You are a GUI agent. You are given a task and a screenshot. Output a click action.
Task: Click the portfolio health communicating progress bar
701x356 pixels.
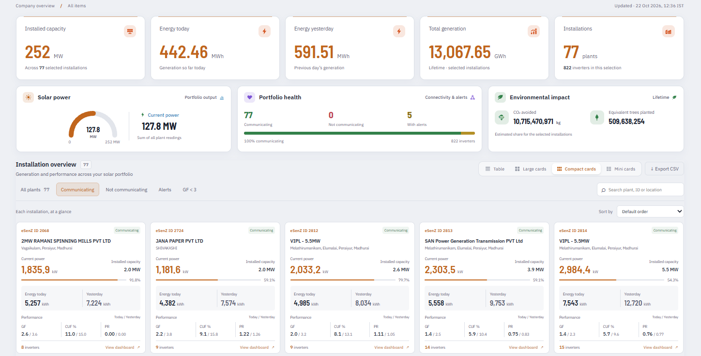pos(359,133)
